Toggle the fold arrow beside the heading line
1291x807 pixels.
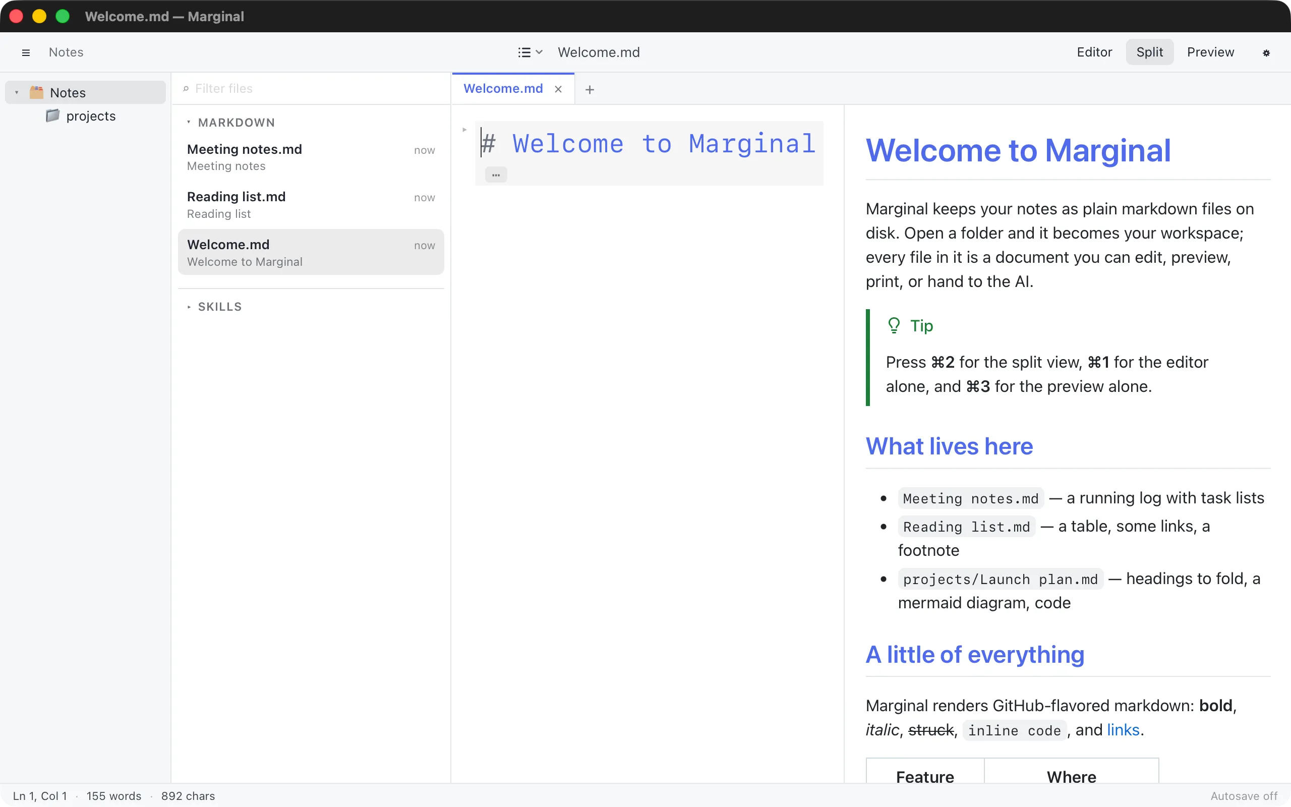coord(464,129)
